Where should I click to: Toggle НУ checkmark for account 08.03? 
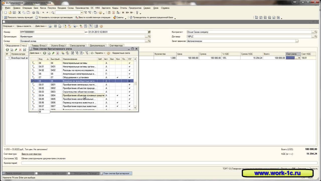(129, 92)
